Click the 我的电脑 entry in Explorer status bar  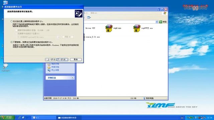click(148, 98)
